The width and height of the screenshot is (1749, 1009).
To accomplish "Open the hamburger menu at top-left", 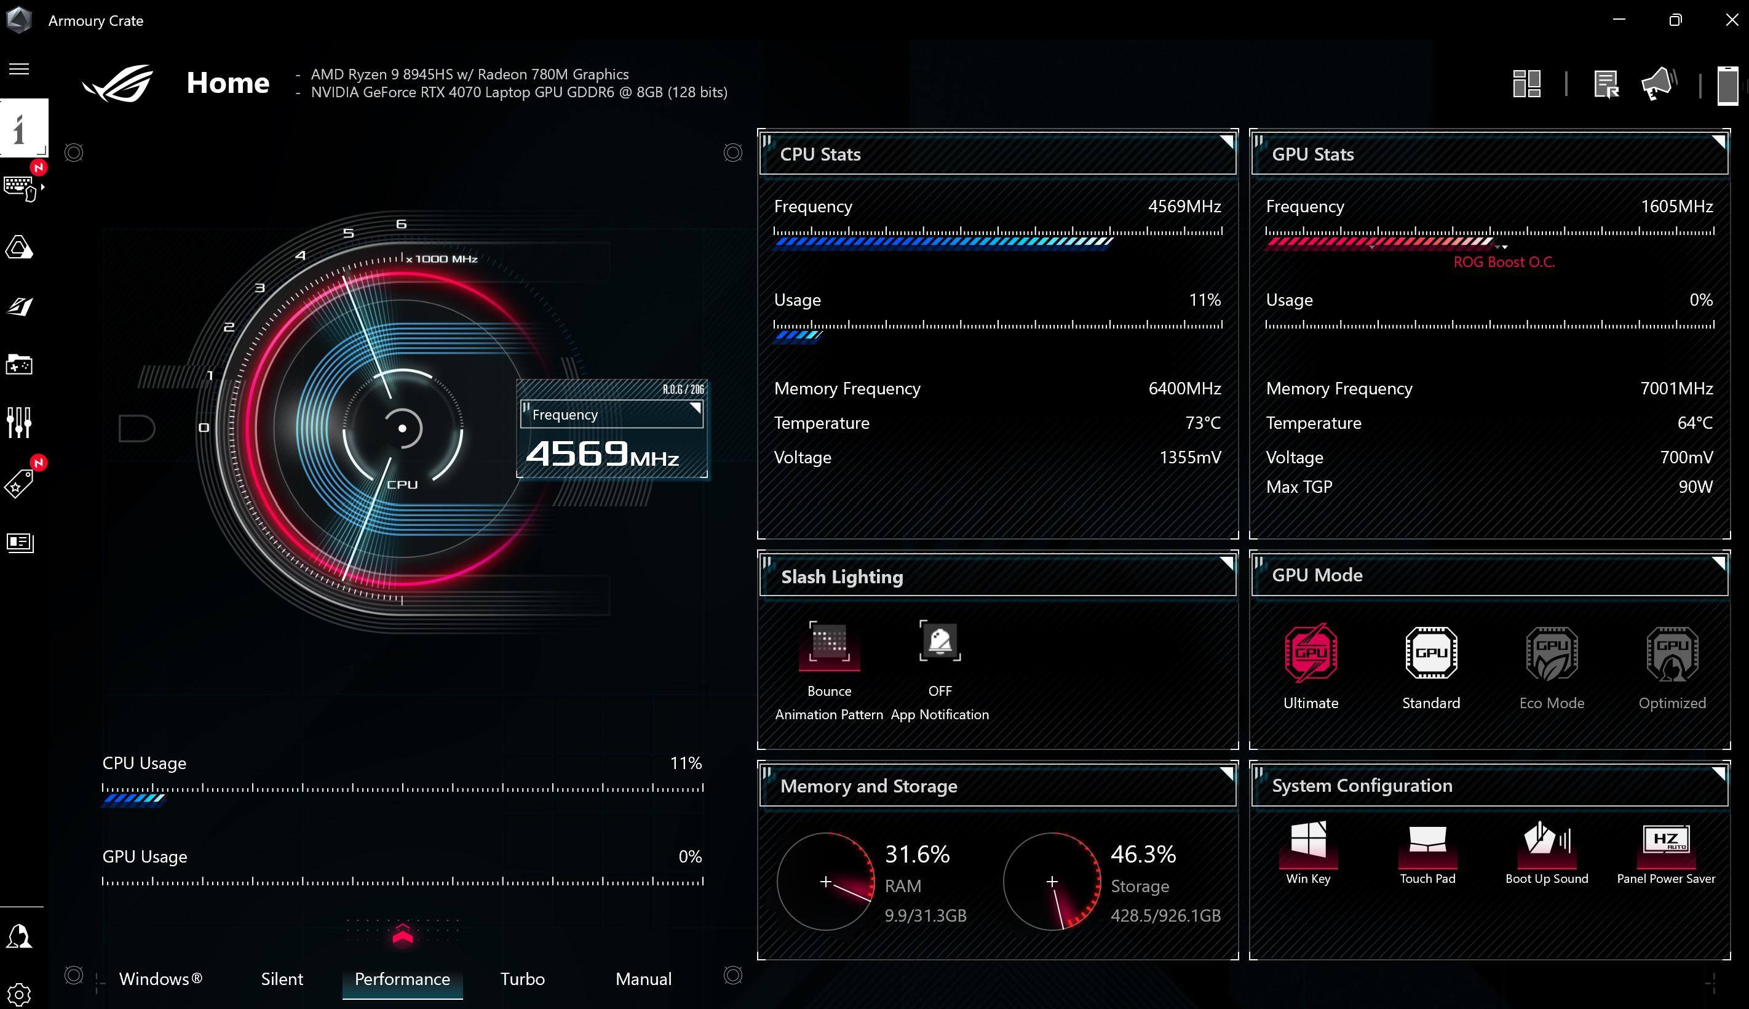I will click(20, 69).
